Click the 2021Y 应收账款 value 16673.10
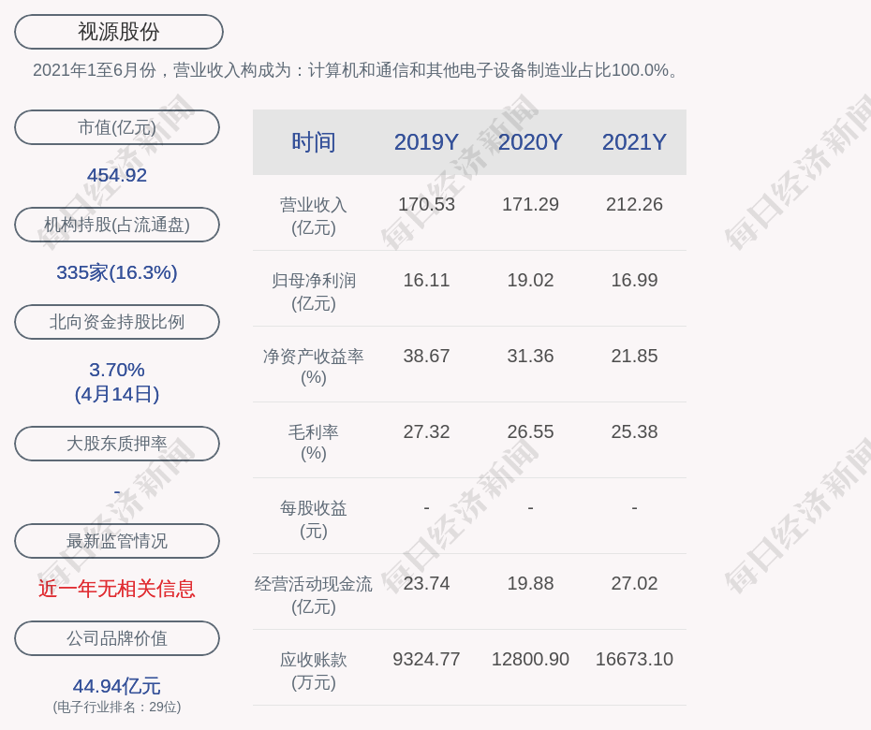The image size is (871, 730). pos(634,659)
